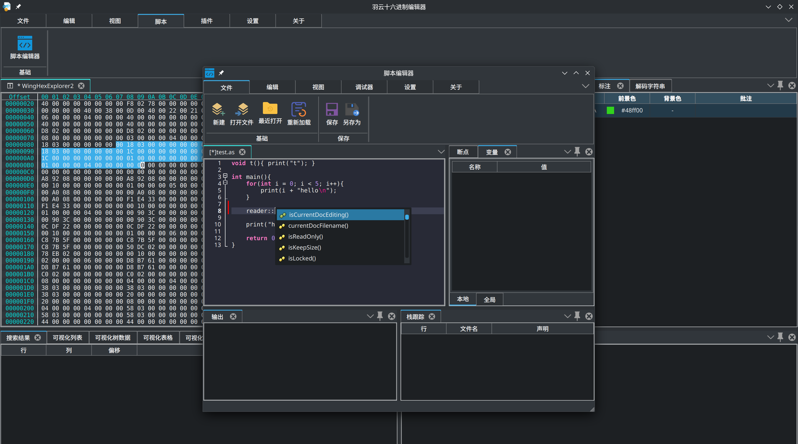Choose isCurrentDocEditing() from autocomplete
Screen dimensions: 798x444
coord(340,214)
